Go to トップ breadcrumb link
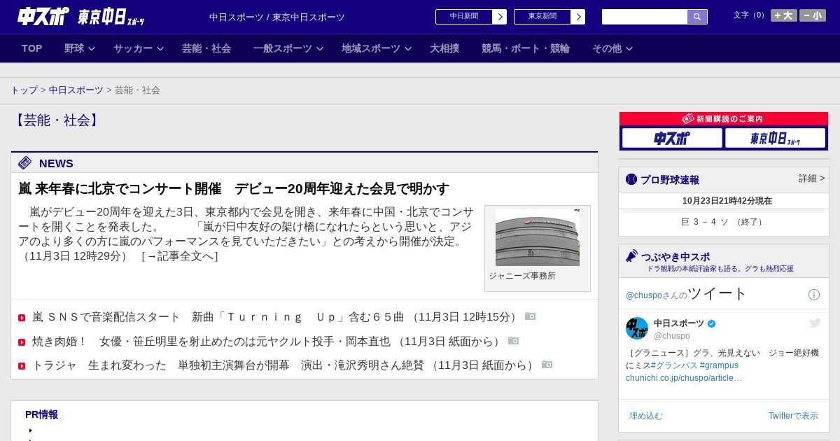840x441 pixels. (24, 90)
